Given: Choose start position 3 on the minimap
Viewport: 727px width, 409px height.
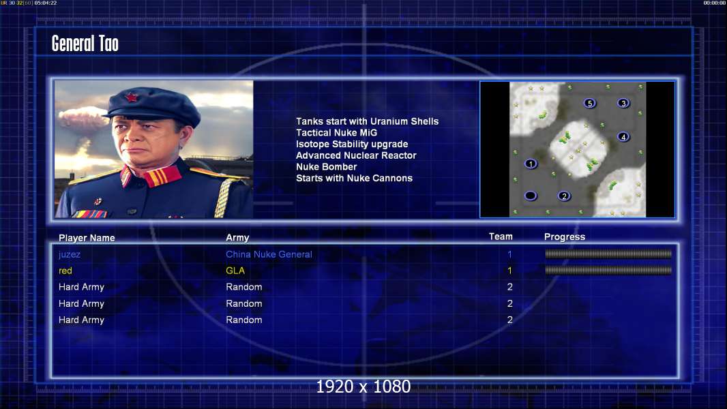Looking at the screenshot, I should [x=623, y=104].
